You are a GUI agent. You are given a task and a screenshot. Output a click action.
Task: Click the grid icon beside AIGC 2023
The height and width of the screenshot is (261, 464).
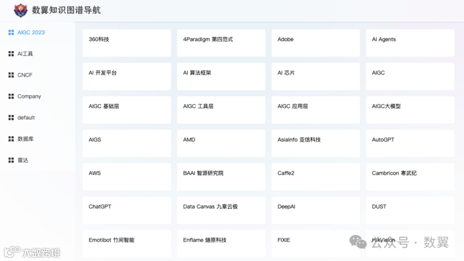(11, 33)
